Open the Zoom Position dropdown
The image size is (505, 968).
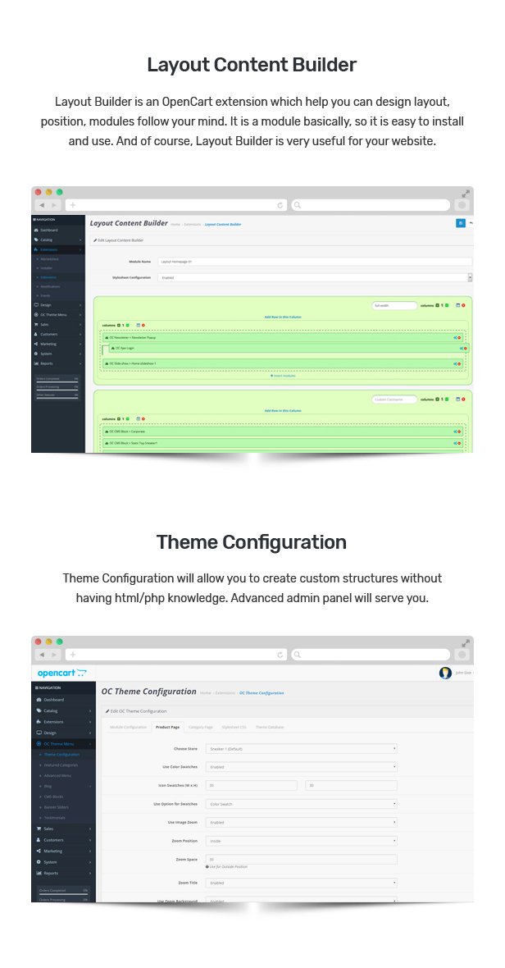pos(301,841)
